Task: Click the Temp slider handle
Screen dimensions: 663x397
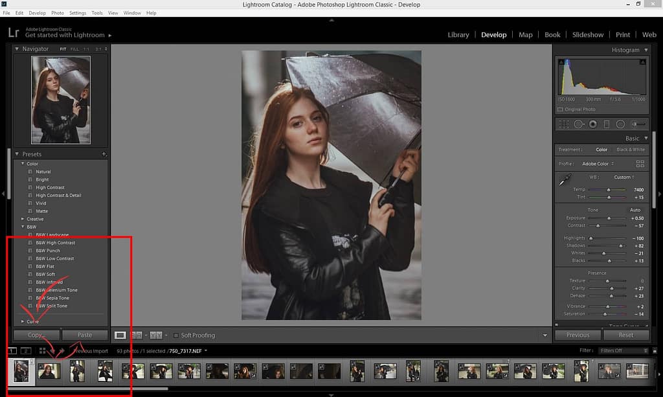Action: click(609, 190)
